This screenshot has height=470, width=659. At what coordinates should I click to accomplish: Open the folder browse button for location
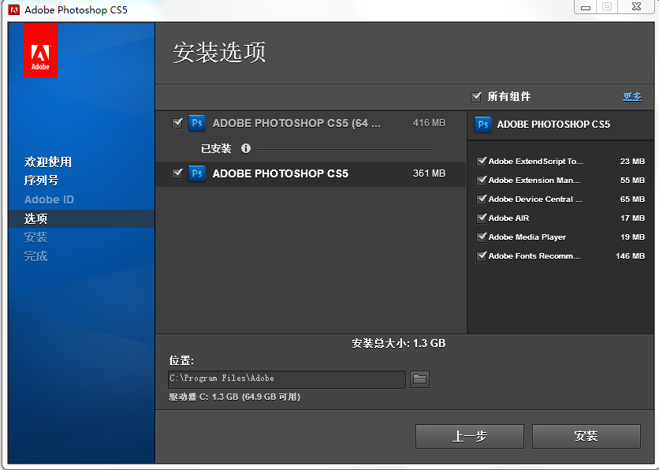click(x=419, y=379)
